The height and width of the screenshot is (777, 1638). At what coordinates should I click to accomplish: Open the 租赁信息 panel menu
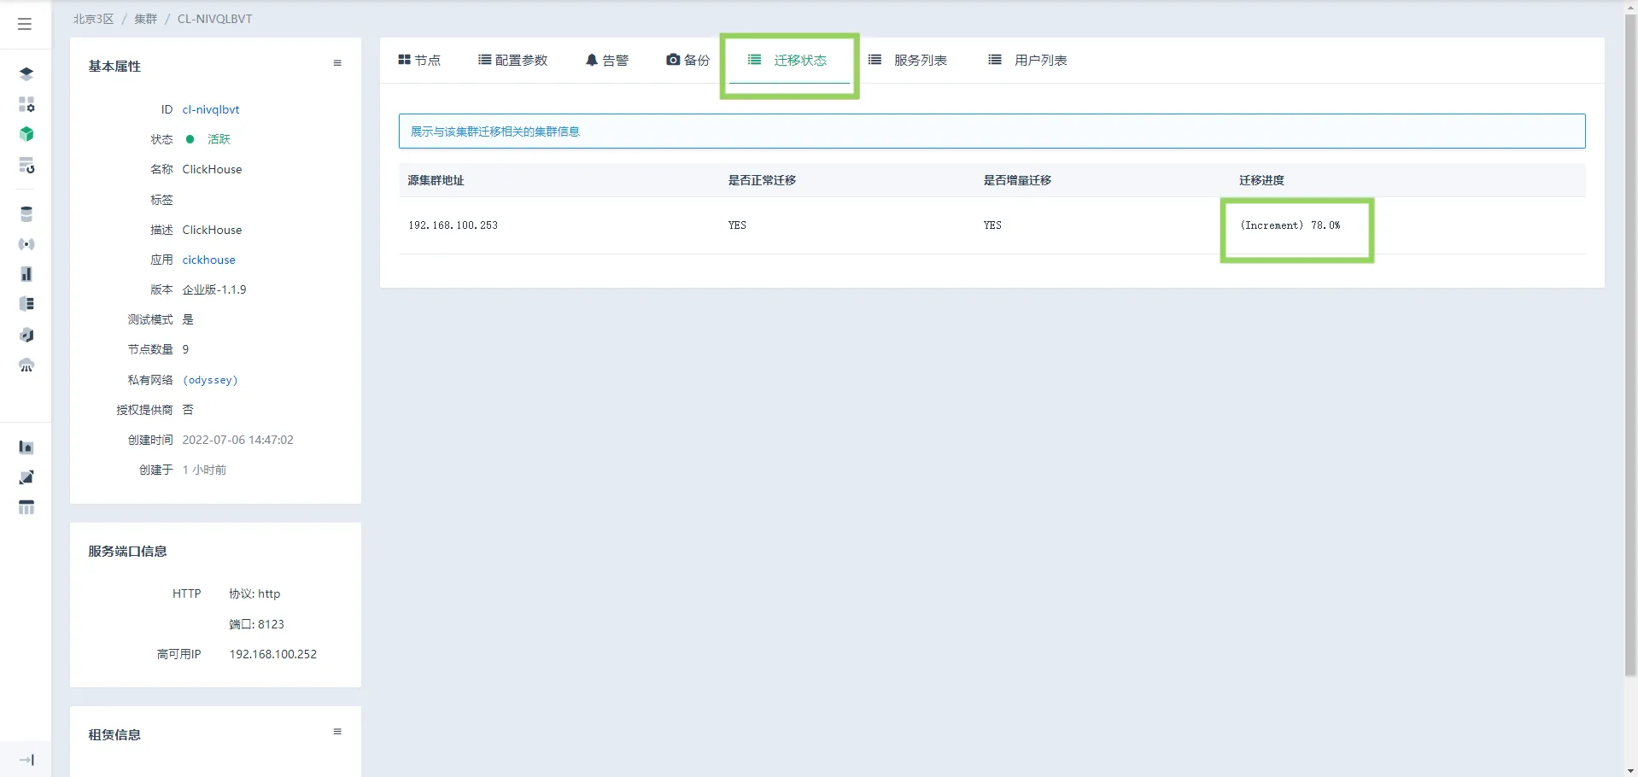pyautogui.click(x=337, y=732)
